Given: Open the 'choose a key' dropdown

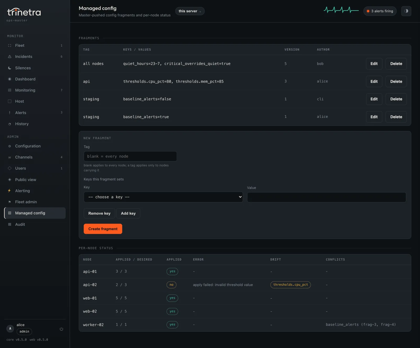Looking at the screenshot, I should click(163, 197).
